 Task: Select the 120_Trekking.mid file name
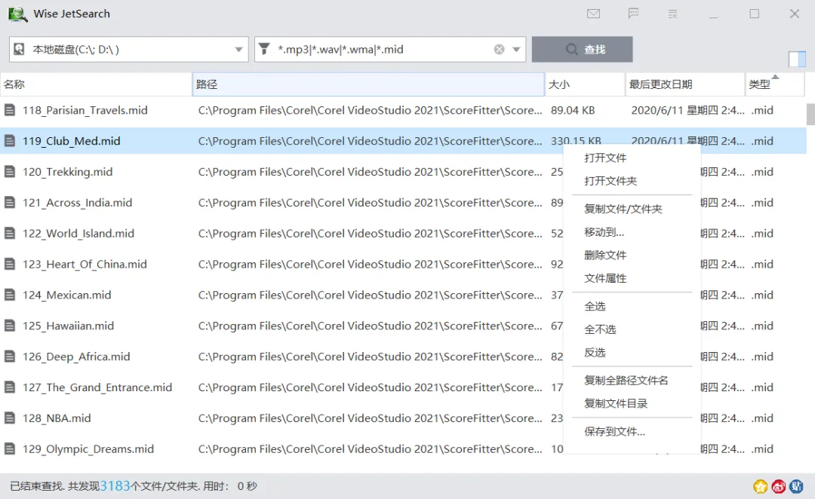click(x=67, y=172)
